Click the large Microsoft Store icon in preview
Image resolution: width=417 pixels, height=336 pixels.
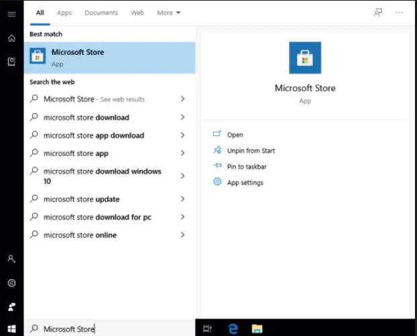click(305, 58)
